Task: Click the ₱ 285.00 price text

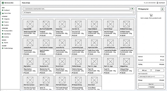Action: (x=59, y=54)
